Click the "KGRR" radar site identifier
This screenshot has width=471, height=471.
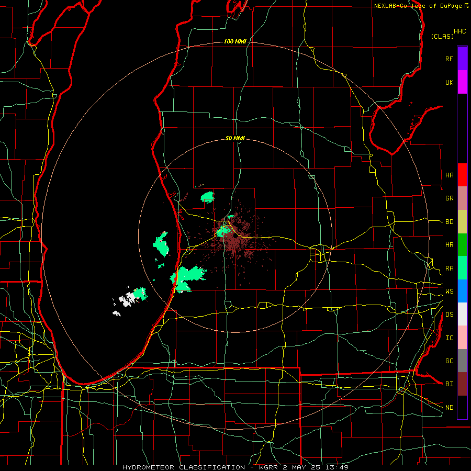coord(270,467)
